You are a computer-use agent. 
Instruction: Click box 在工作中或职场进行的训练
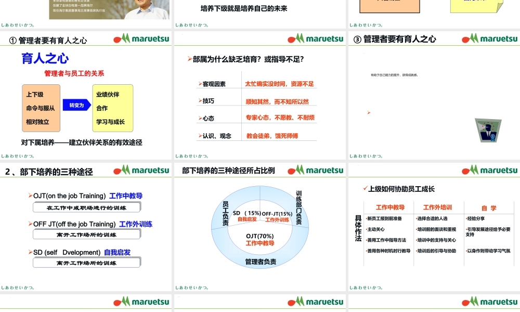point(87,207)
